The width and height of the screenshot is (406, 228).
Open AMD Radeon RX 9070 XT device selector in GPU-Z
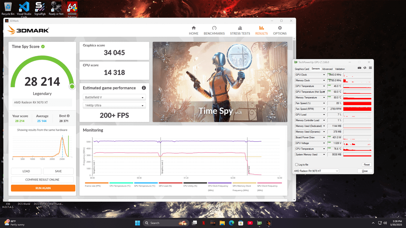pyautogui.click(x=316, y=171)
